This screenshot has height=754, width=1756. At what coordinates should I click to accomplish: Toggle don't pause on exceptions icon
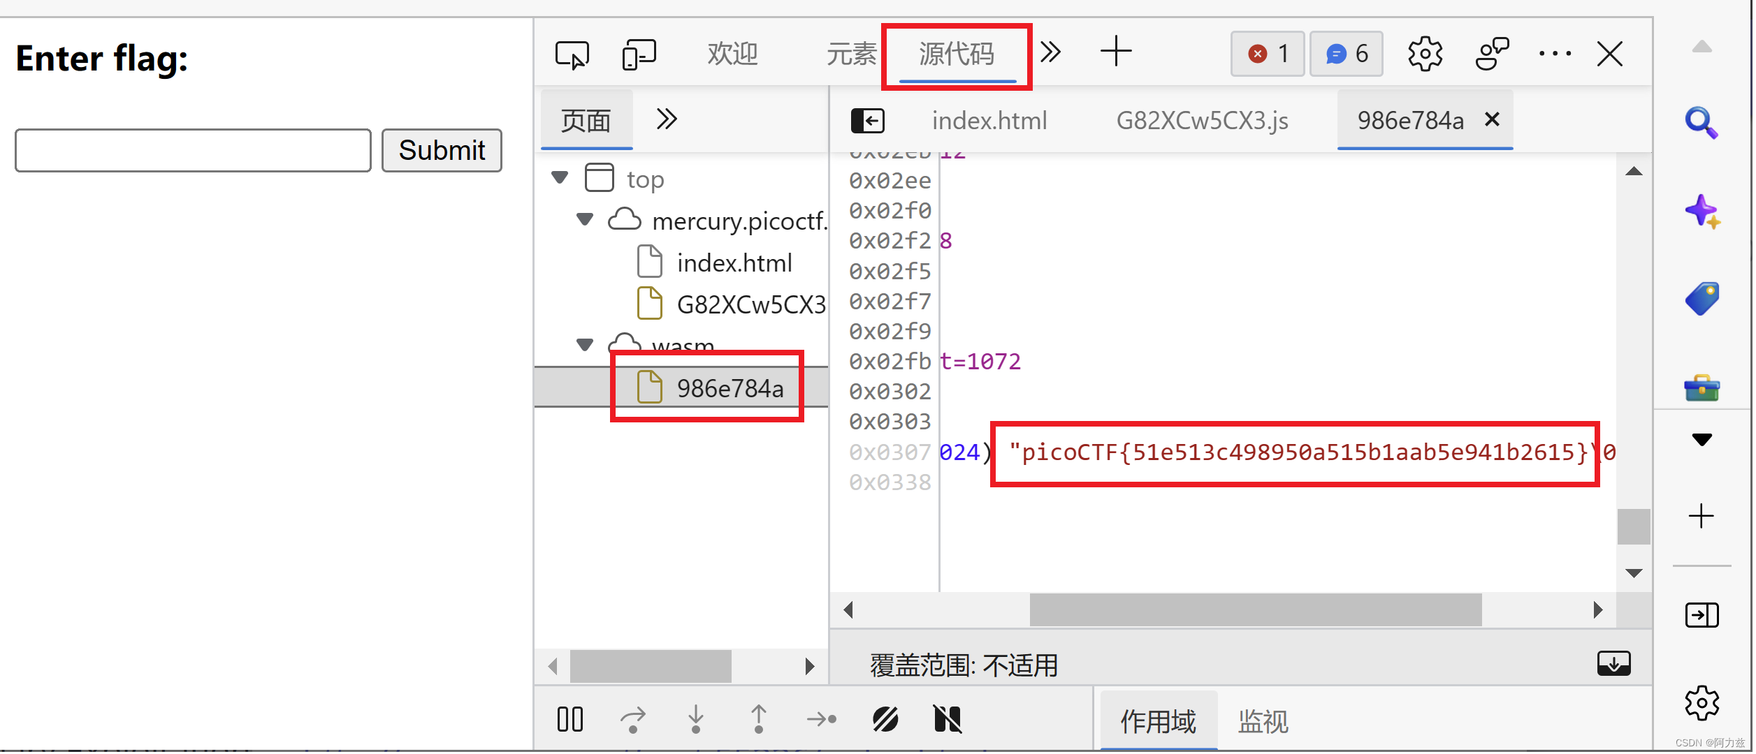pos(947,719)
